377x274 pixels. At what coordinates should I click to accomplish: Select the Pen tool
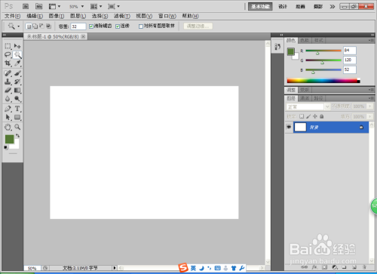(8, 109)
